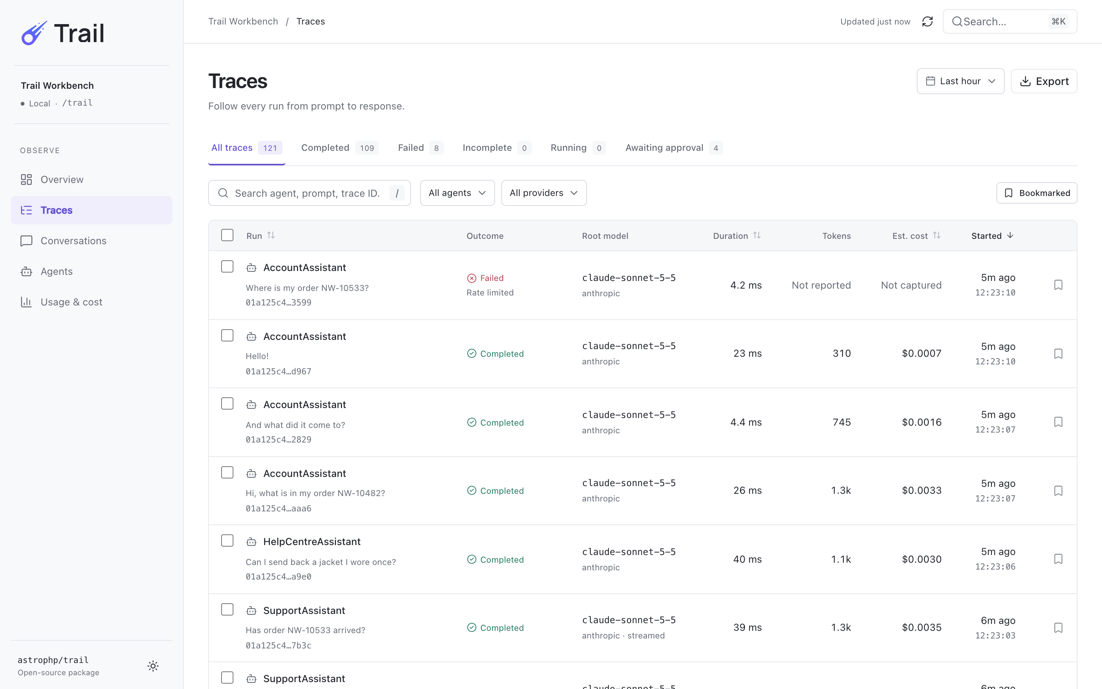Viewport: 1102px width, 689px height.
Task: Bookmark the 'Has order NW-10533 arrived?' trace
Action: [x=1058, y=628]
